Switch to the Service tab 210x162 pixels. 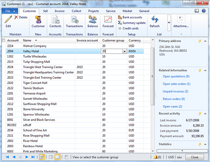click(111, 11)
